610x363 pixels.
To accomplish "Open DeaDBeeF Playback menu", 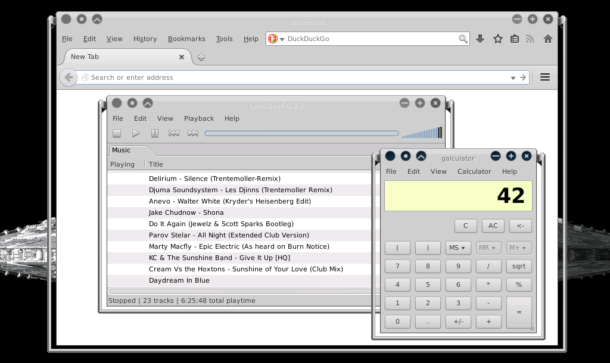I will click(199, 118).
